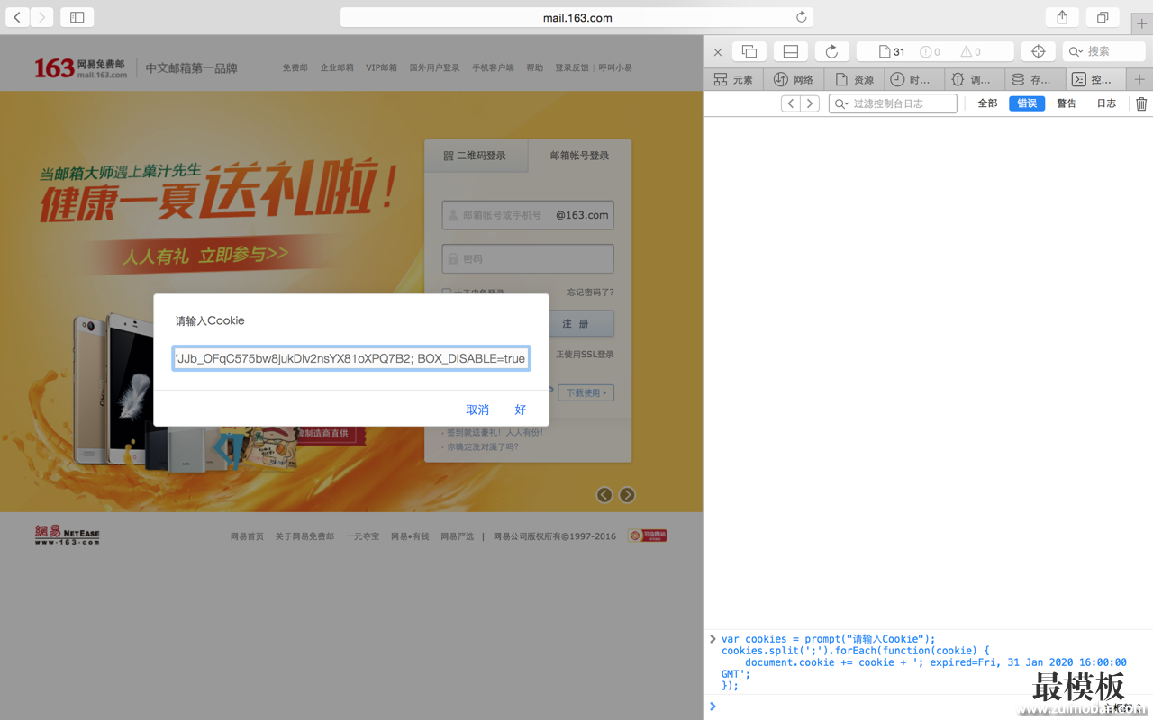Click the error count indicator

930,52
